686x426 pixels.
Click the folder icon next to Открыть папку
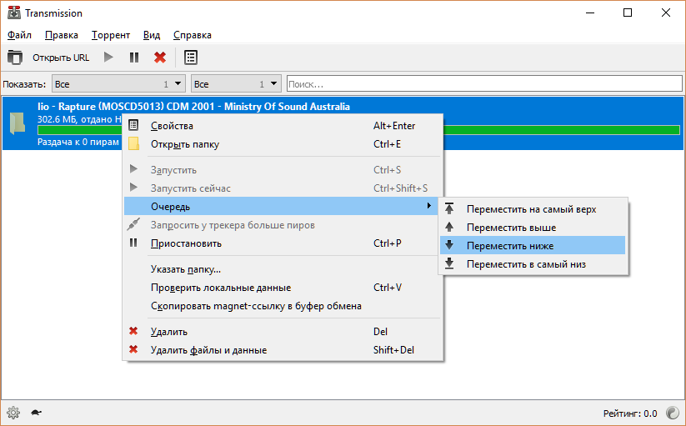click(x=133, y=143)
